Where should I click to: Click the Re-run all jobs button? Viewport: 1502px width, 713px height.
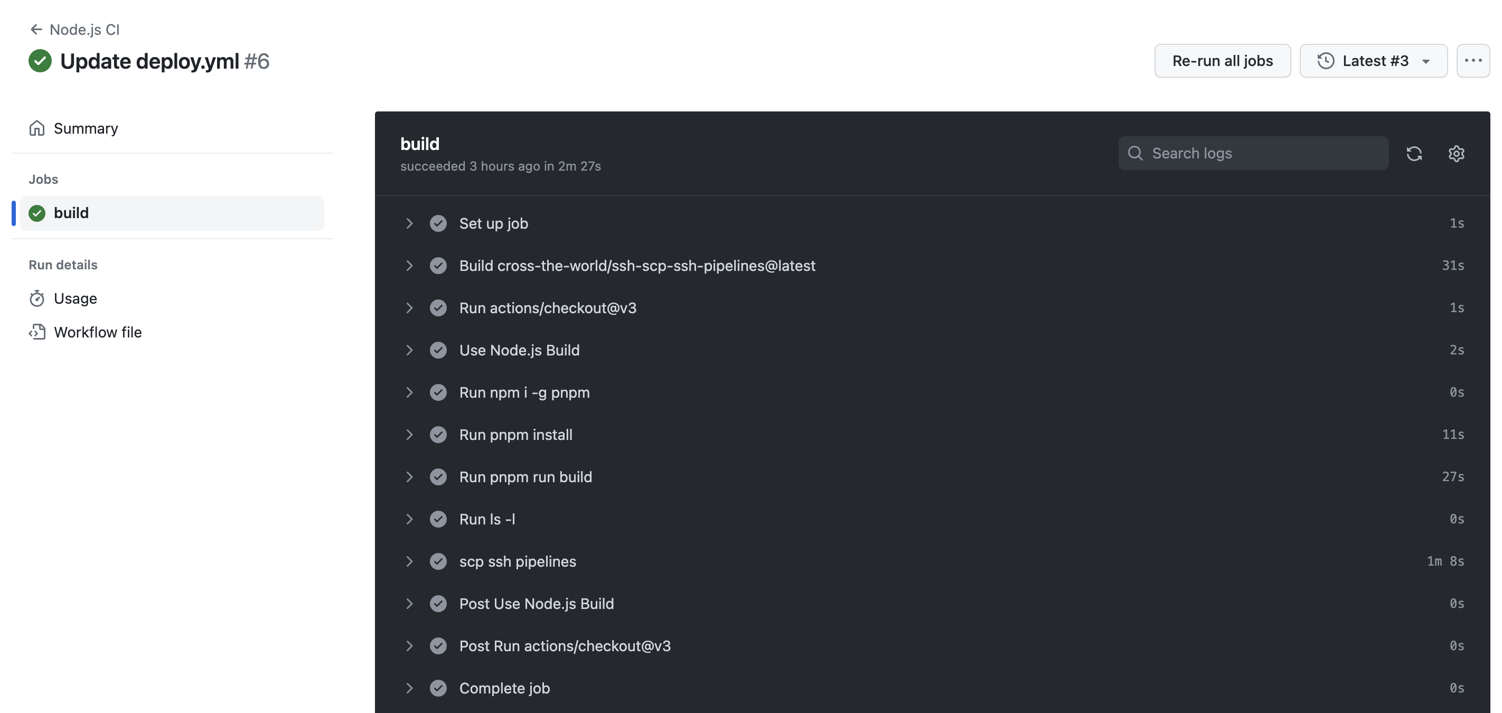(x=1222, y=60)
